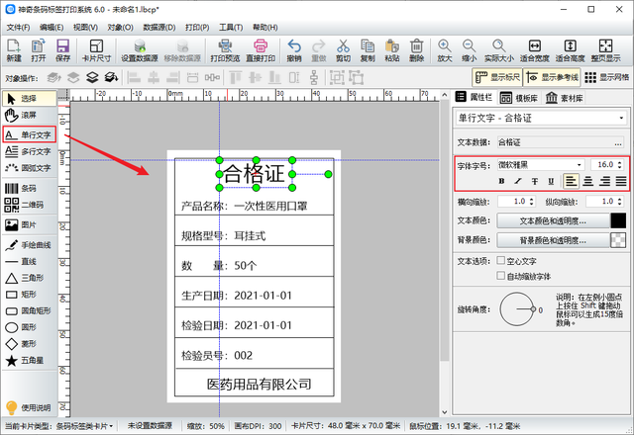
Task: Click the canvas vertical scrollbar down arrow
Action: (445, 412)
